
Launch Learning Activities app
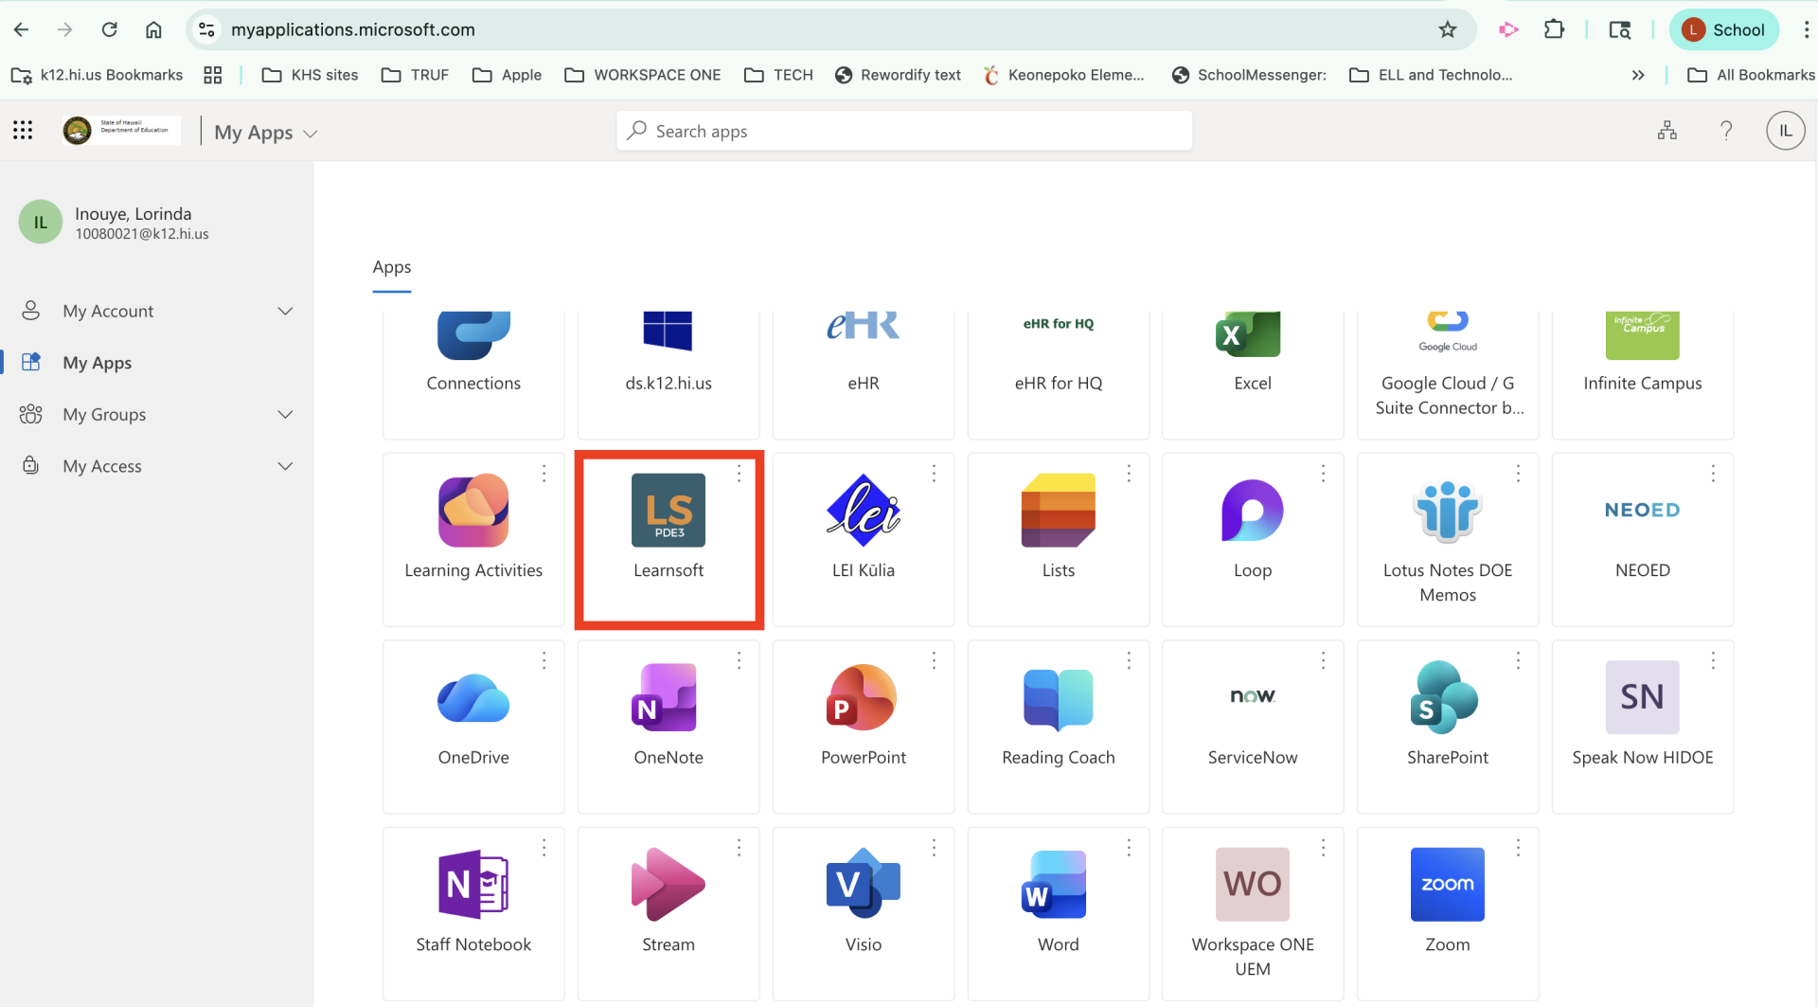pos(473,539)
